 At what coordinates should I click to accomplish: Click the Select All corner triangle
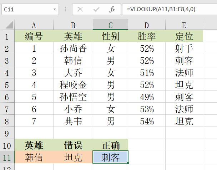coord(9,25)
